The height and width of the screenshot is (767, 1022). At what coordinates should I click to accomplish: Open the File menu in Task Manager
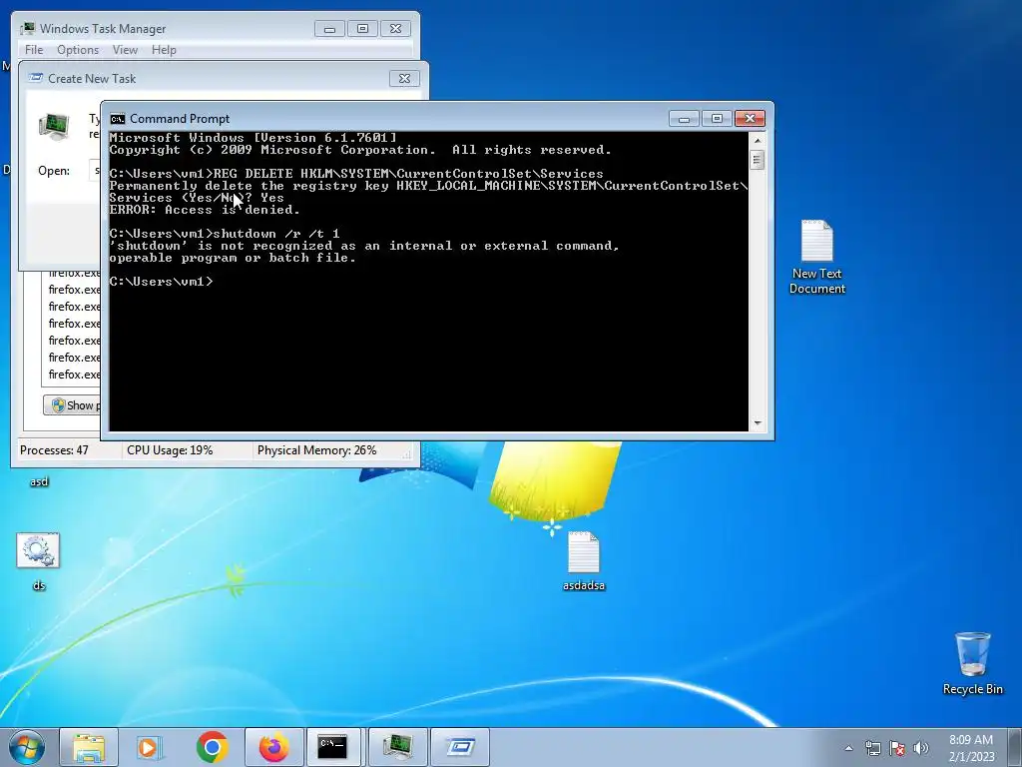[x=34, y=50]
